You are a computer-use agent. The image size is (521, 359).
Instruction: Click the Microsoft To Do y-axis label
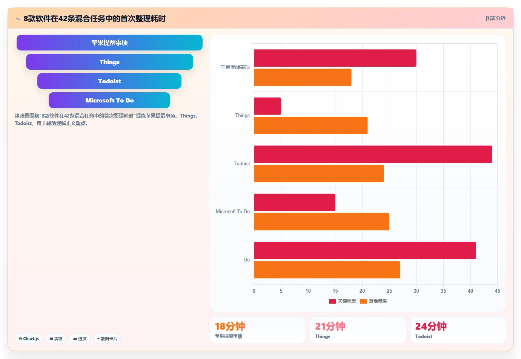[x=233, y=211]
